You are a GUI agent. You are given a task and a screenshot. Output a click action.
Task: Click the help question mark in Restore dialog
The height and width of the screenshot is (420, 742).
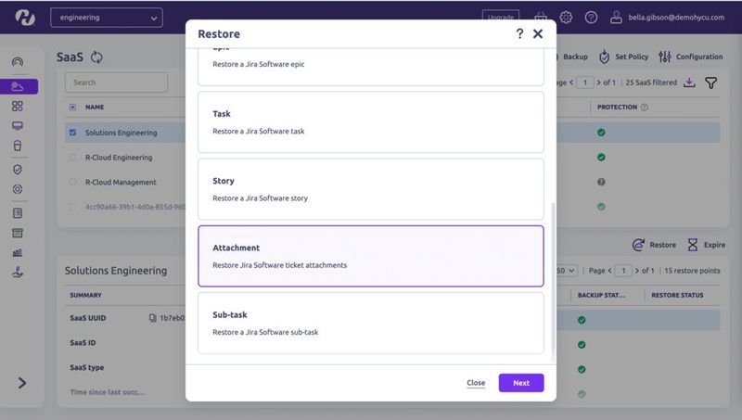[x=519, y=33]
